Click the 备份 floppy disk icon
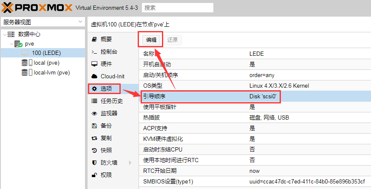The image size is (371, 189). [94, 126]
